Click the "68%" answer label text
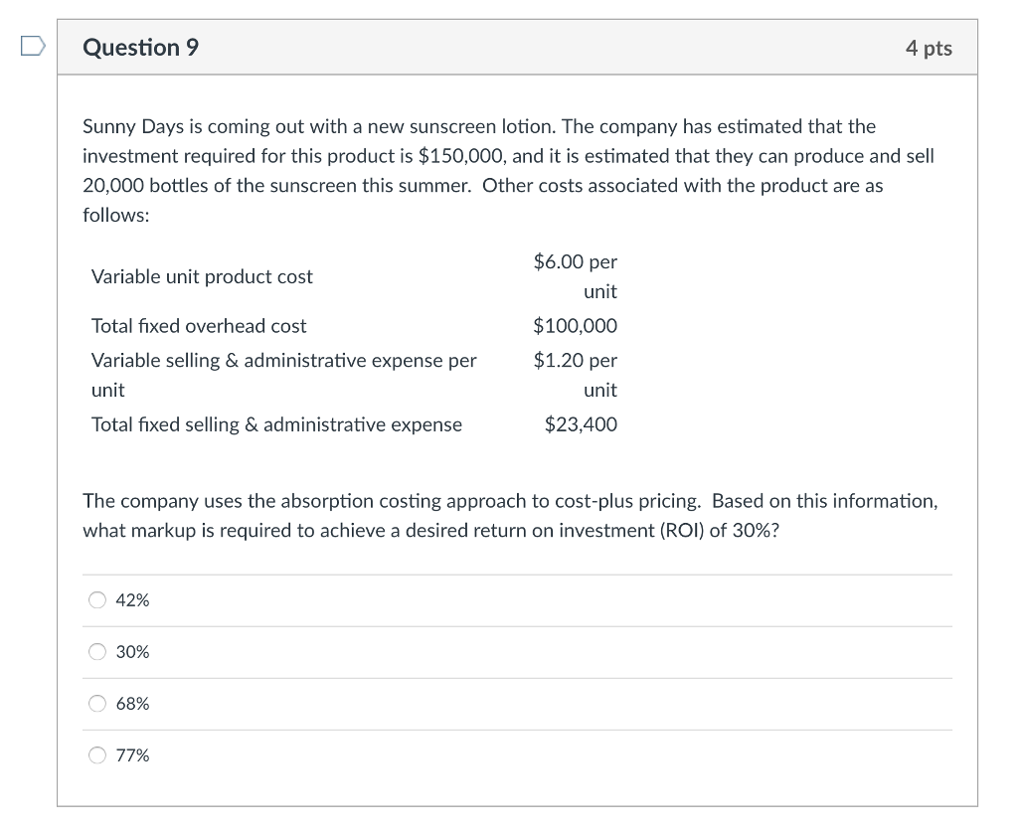Viewport: 1018px width, 834px height. click(x=133, y=704)
